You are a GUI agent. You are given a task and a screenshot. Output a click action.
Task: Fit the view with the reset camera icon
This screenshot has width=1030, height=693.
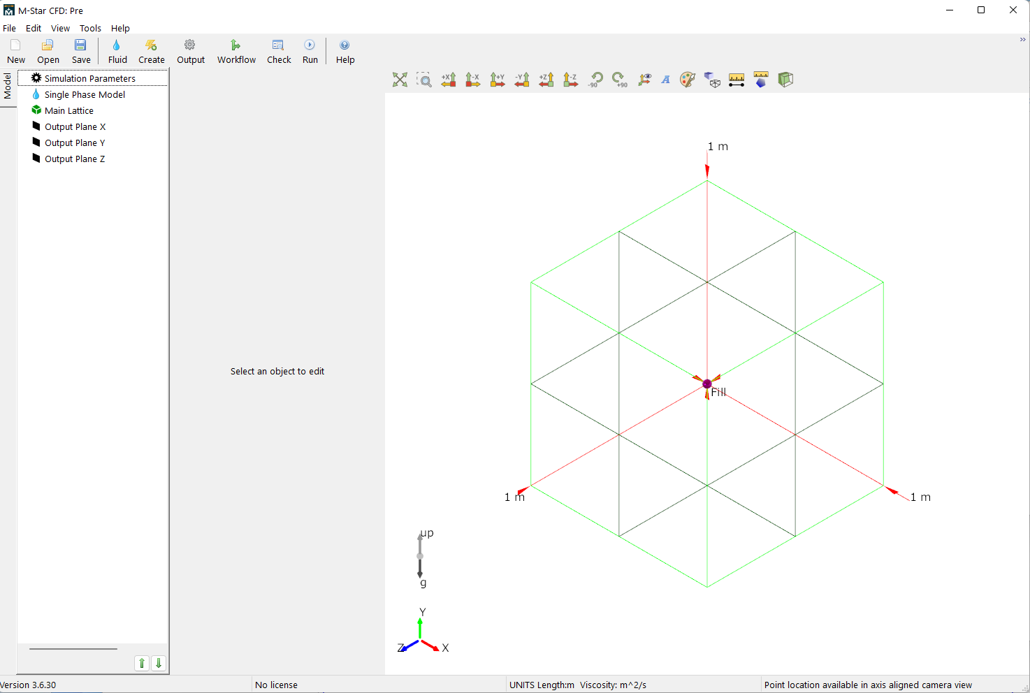[400, 80]
